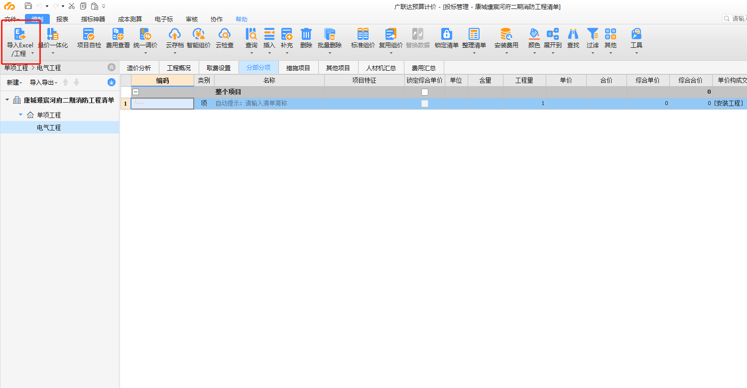Click the blue download arrow in project panel
This screenshot has width=747, height=388.
click(x=112, y=82)
